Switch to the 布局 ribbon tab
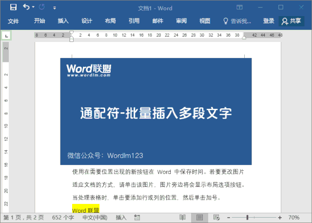 point(110,20)
